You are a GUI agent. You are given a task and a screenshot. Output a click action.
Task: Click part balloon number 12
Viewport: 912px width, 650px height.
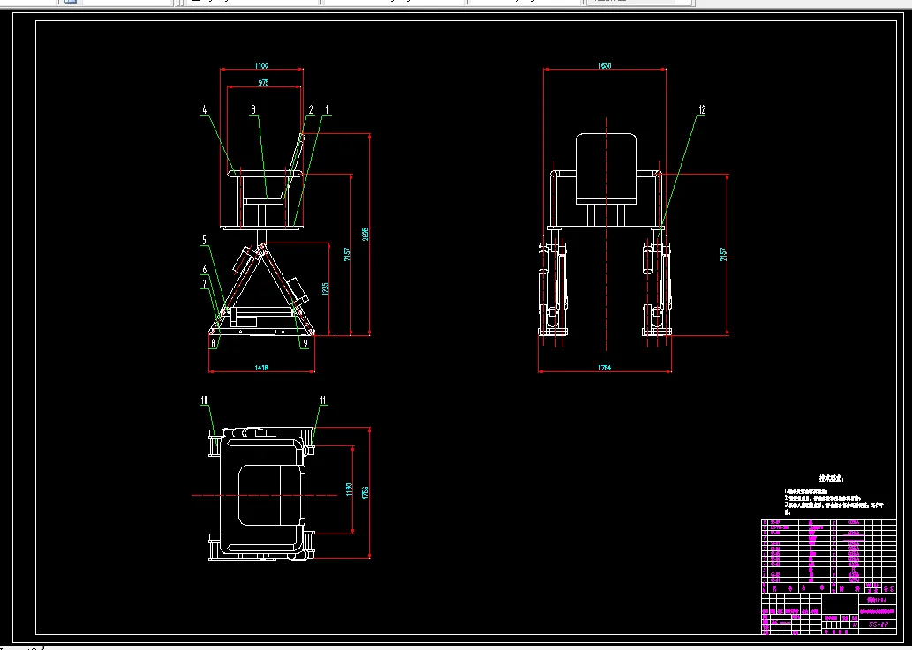pos(702,109)
